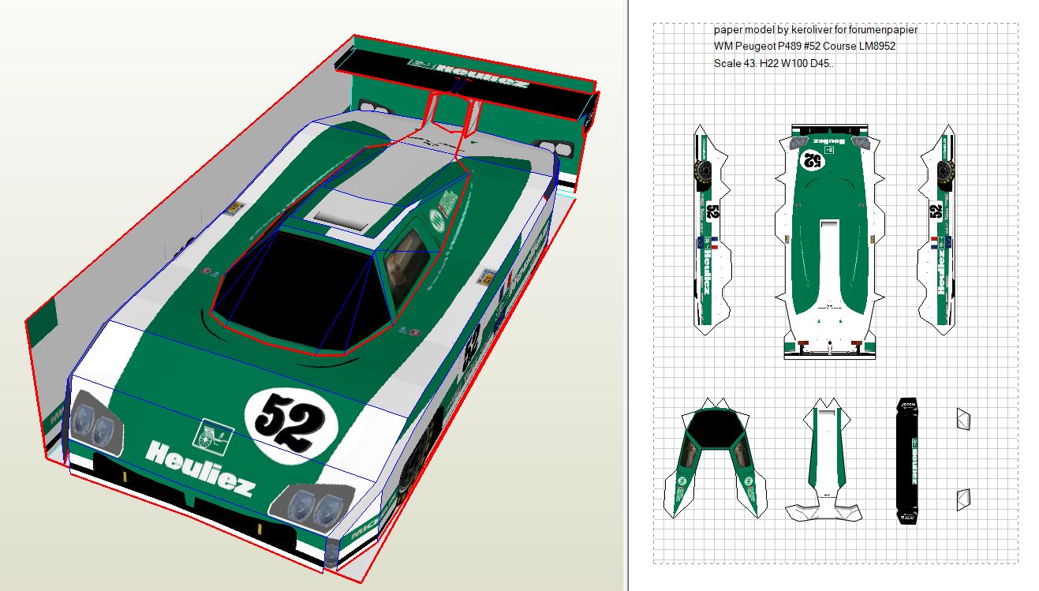Click the "paper model by keroliver" text line

pos(815,30)
